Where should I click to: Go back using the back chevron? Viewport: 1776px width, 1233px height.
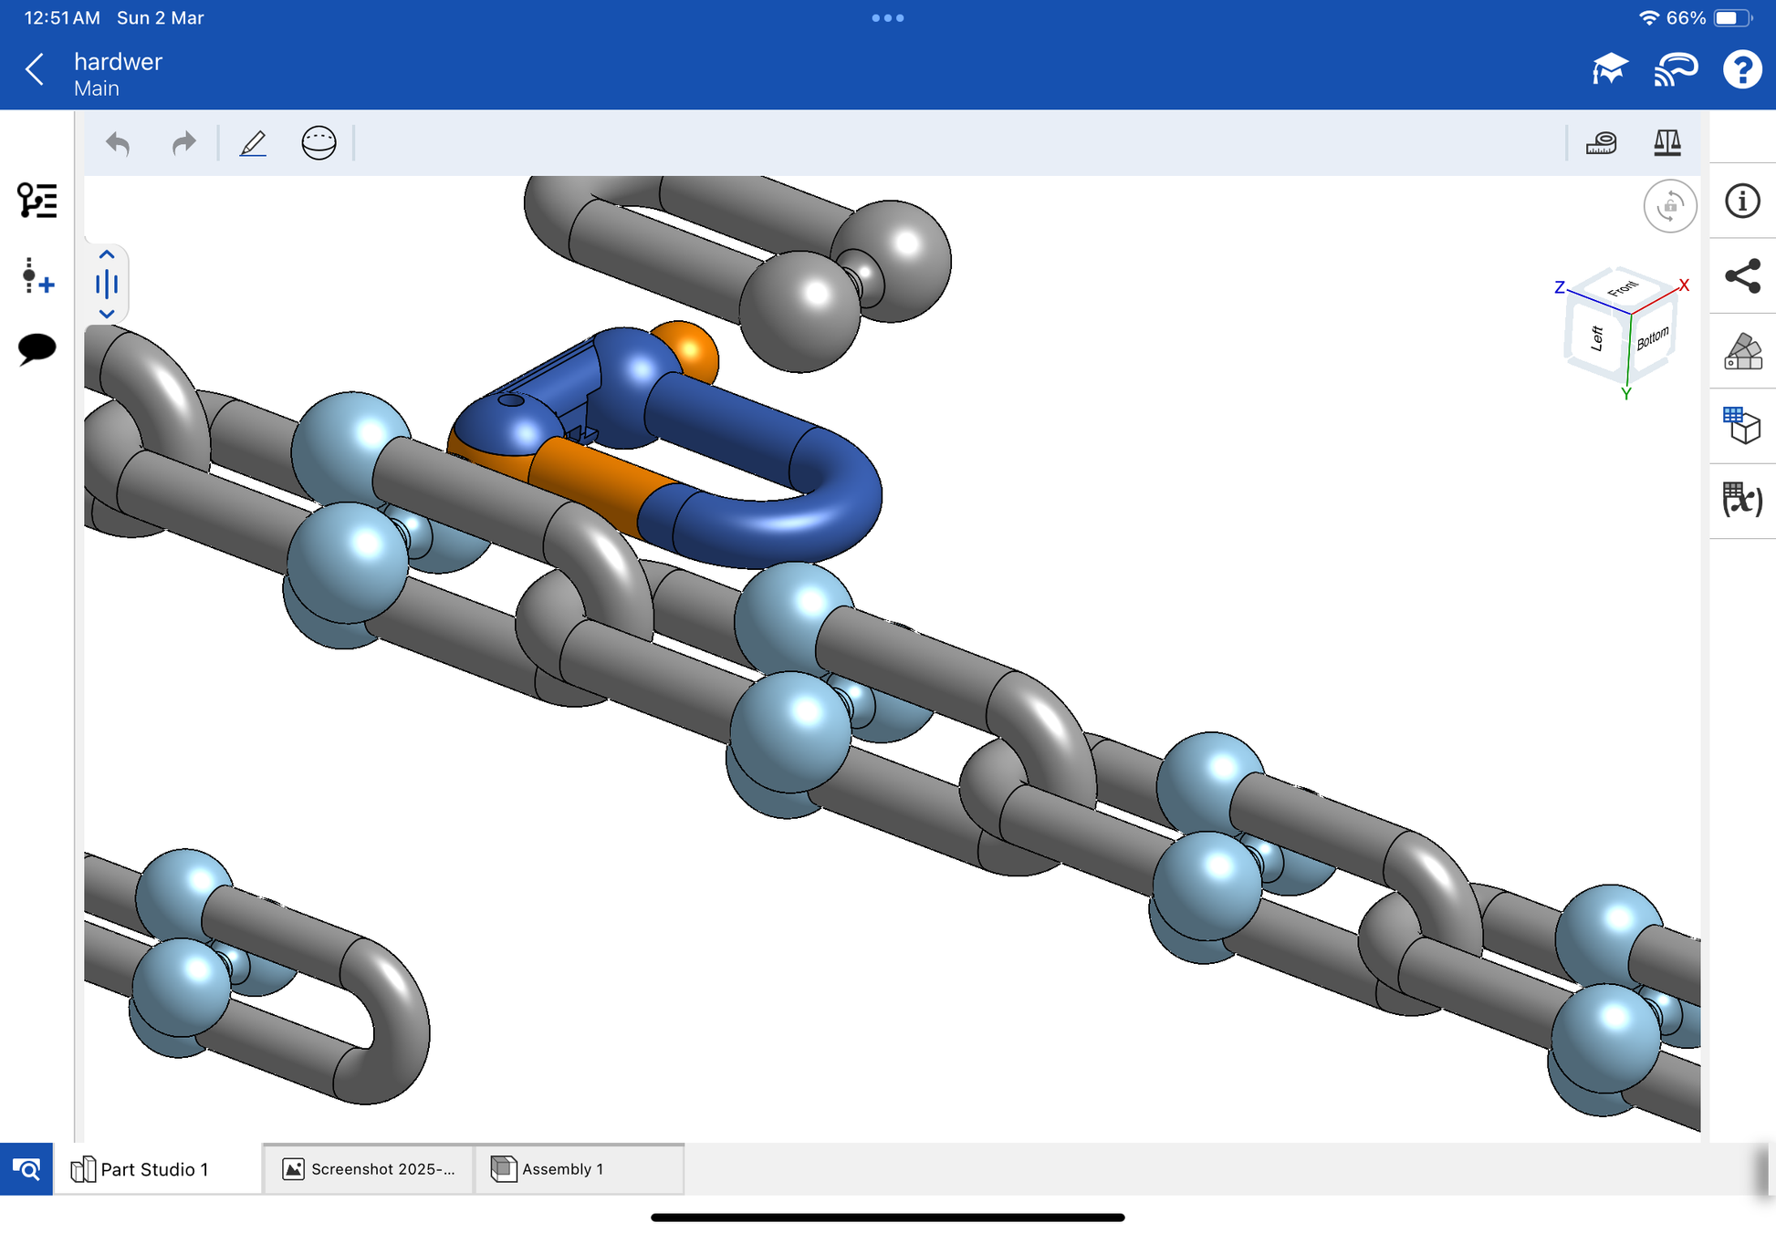35,70
